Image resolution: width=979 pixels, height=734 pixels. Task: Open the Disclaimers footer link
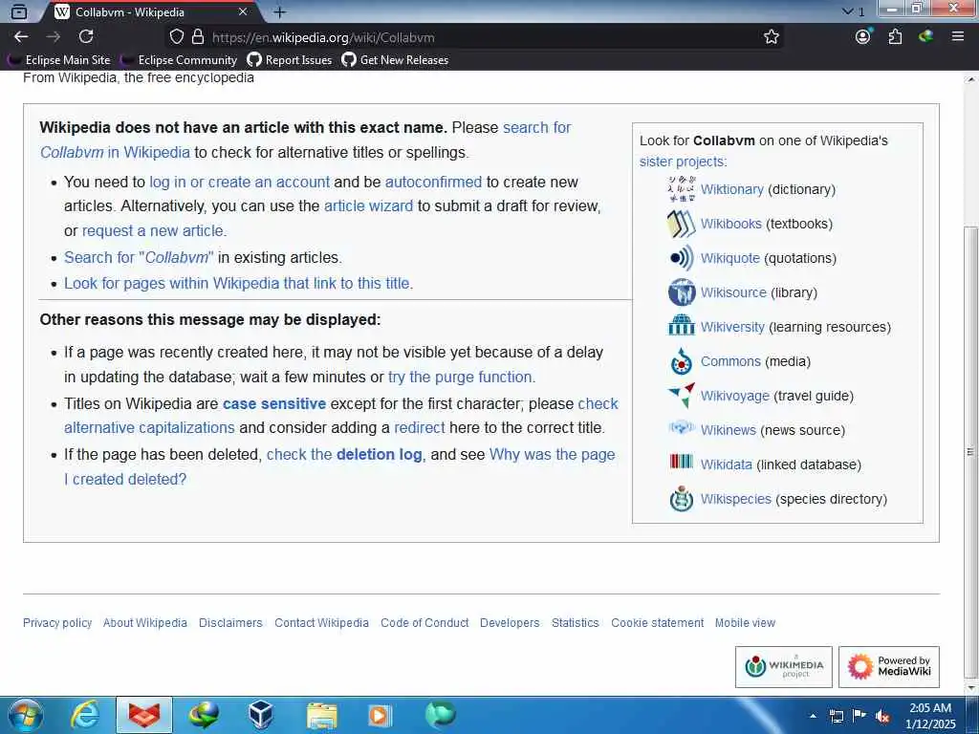click(x=230, y=623)
